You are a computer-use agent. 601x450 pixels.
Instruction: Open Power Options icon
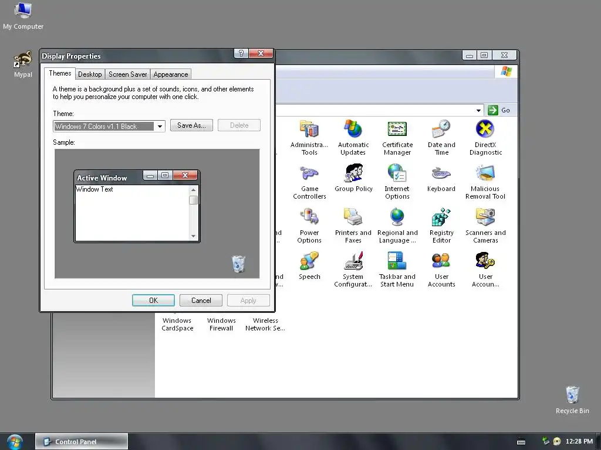pyautogui.click(x=309, y=226)
